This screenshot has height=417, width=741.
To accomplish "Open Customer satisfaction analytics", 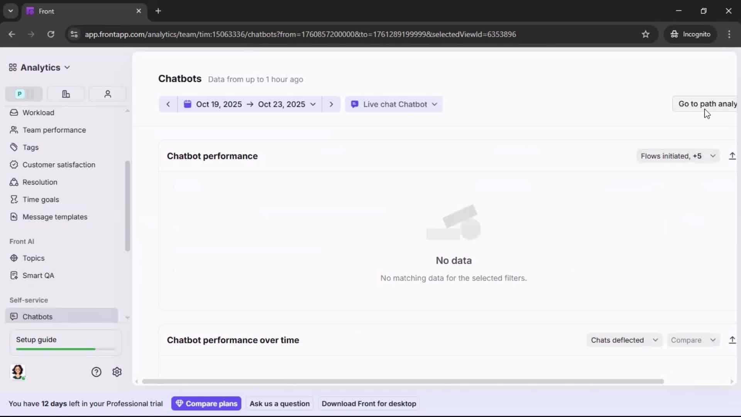I will (x=59, y=164).
